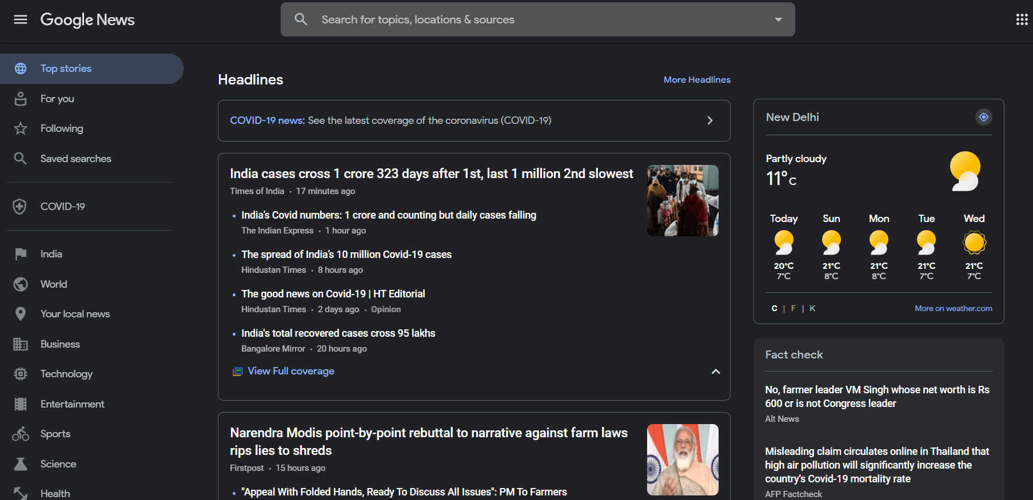Open the India cases story thumbnail
The width and height of the screenshot is (1033, 500).
click(683, 201)
